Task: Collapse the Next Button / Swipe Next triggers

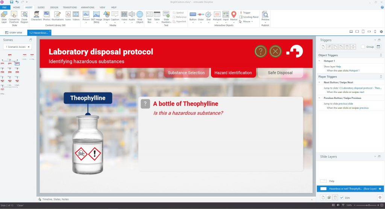Action: pyautogui.click(x=320, y=82)
